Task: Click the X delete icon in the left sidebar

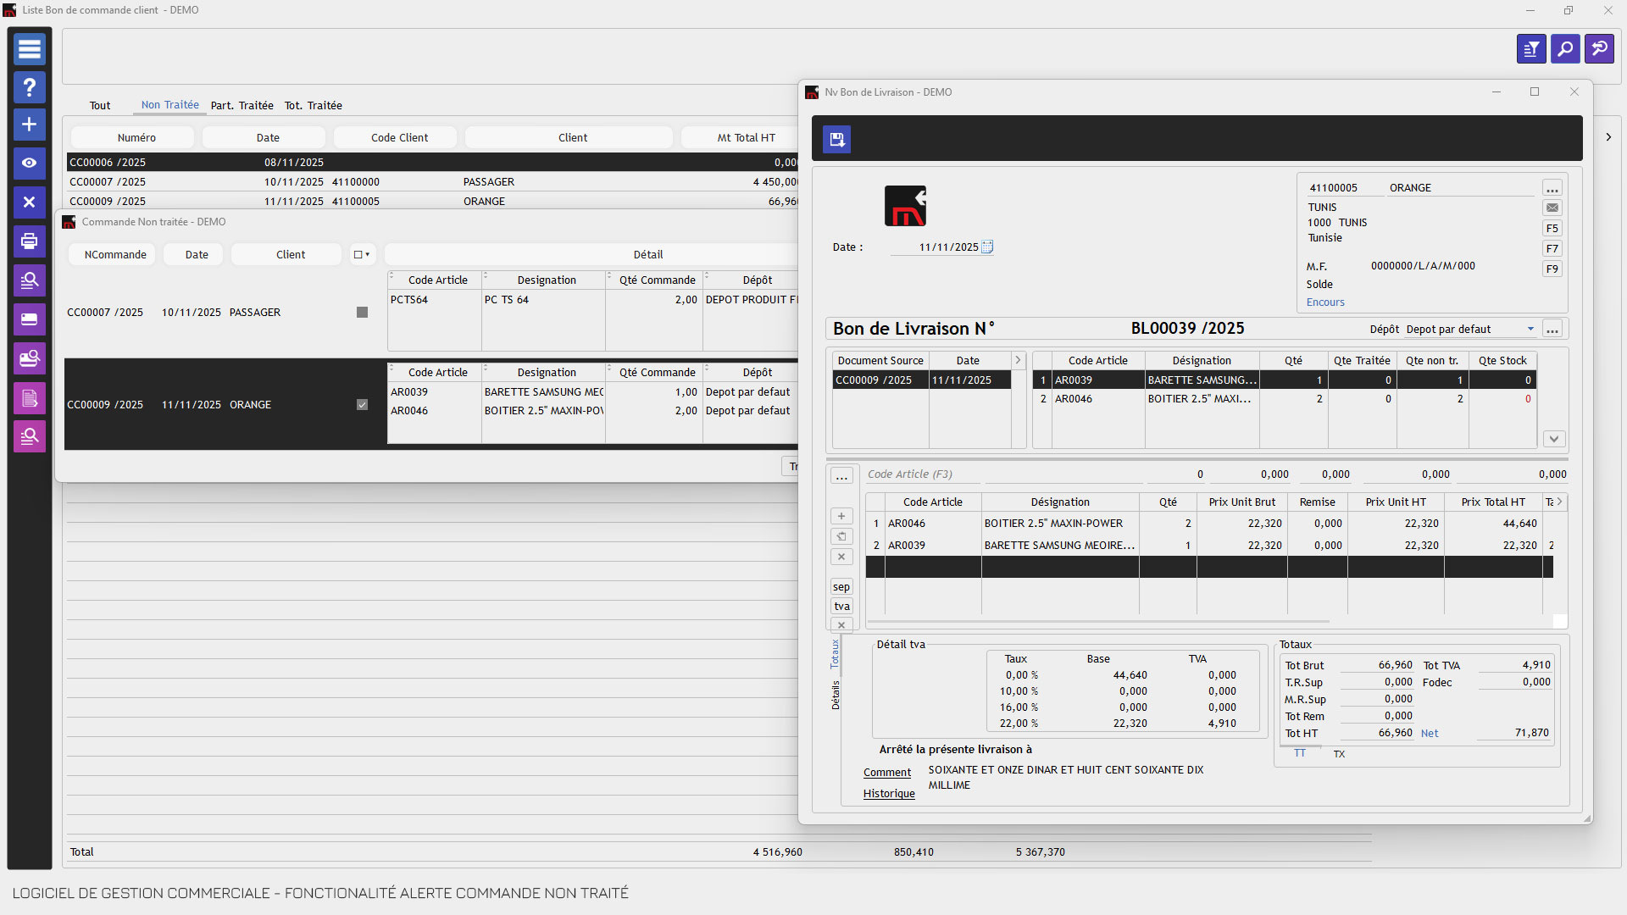Action: coord(29,202)
